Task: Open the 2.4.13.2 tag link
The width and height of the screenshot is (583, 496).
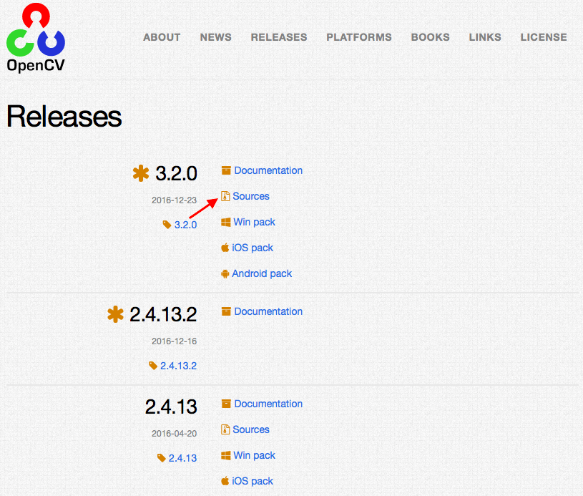Action: (178, 366)
